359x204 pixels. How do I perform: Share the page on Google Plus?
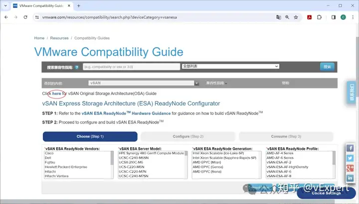[350, 168]
